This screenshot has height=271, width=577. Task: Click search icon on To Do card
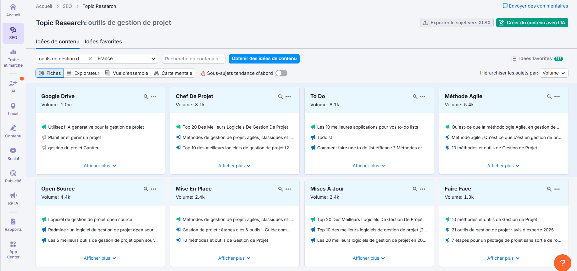point(415,97)
